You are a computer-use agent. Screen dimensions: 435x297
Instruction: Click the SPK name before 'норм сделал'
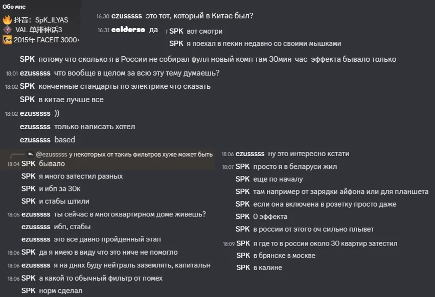(28, 291)
